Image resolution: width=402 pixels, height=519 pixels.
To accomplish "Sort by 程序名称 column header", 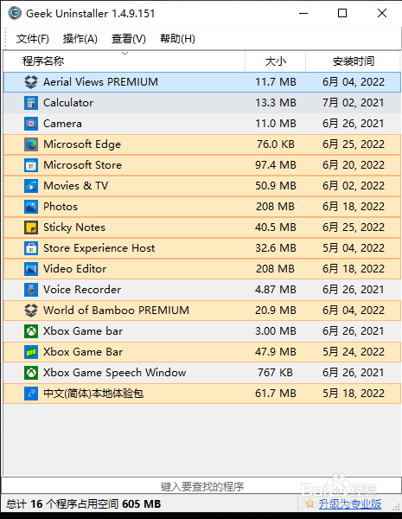I will [124, 61].
